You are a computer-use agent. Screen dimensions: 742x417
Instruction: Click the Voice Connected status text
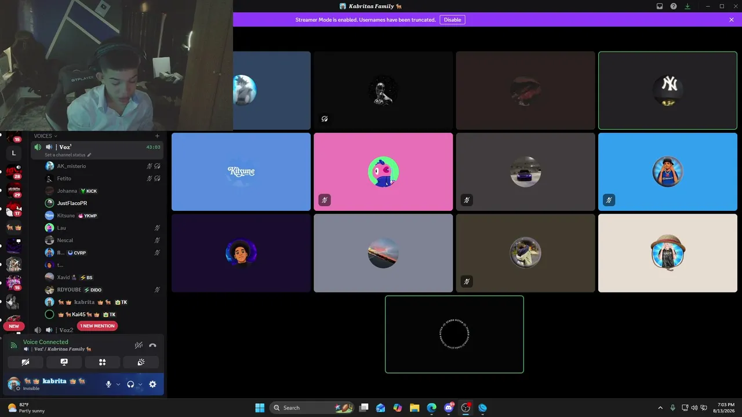click(46, 342)
